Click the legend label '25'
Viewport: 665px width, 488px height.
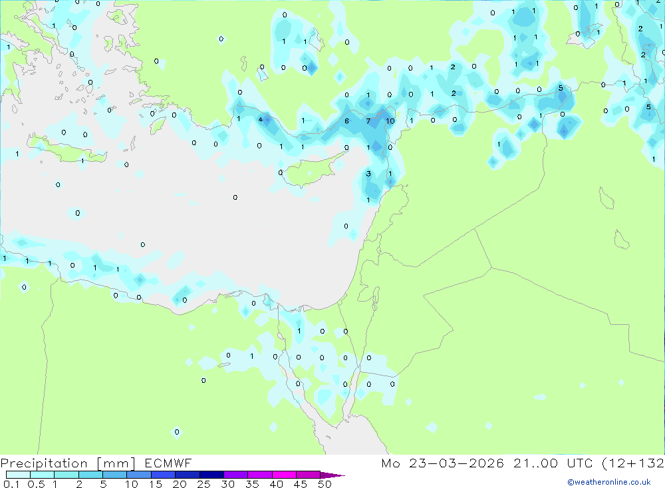[203, 484]
